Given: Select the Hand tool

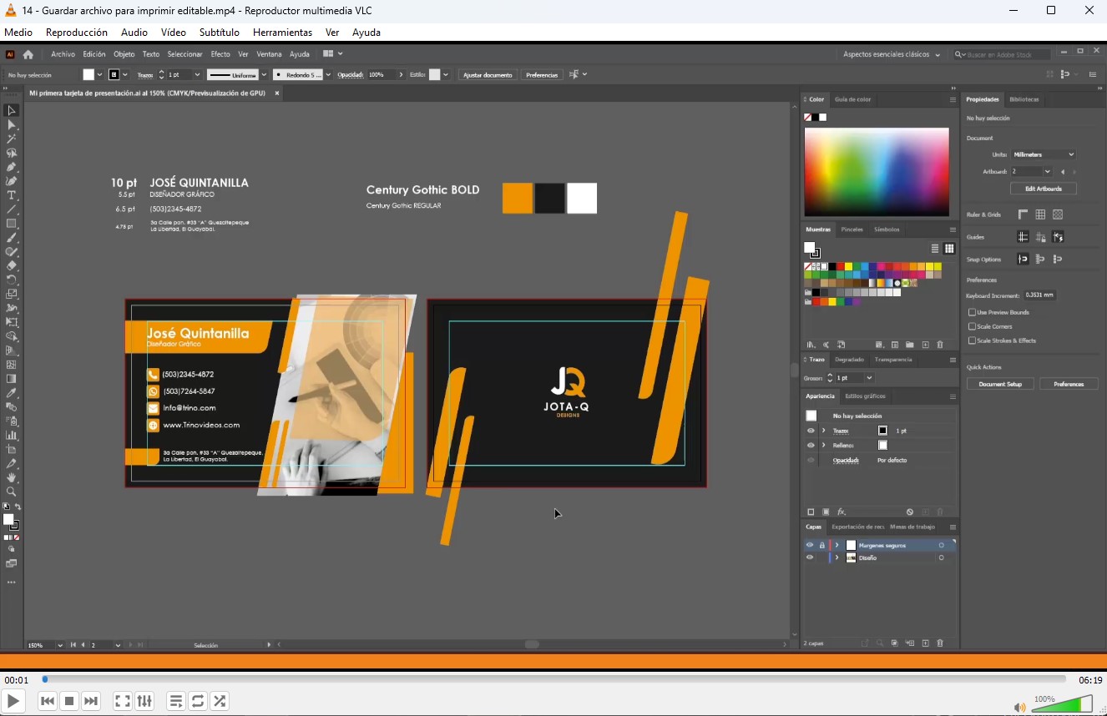Looking at the screenshot, I should [x=12, y=478].
